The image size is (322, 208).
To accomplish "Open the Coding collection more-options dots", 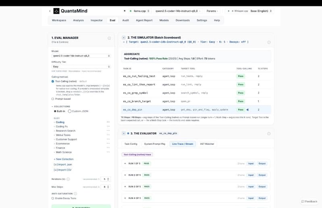I will click(108, 122).
